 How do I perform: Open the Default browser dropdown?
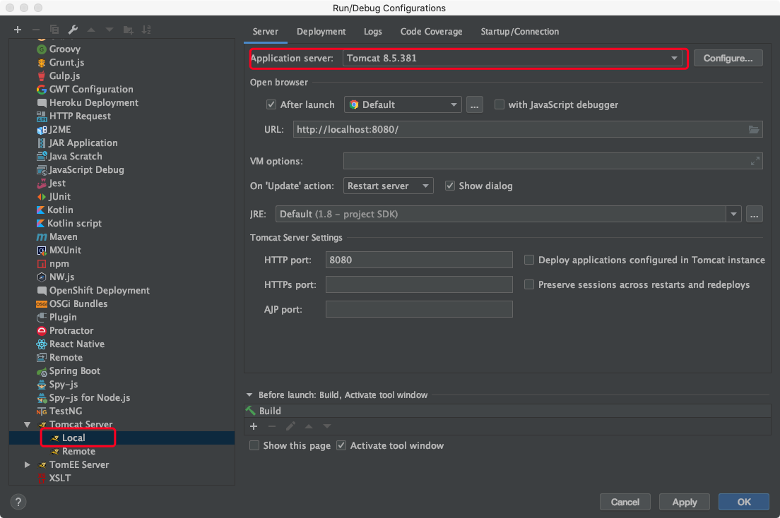pos(403,105)
